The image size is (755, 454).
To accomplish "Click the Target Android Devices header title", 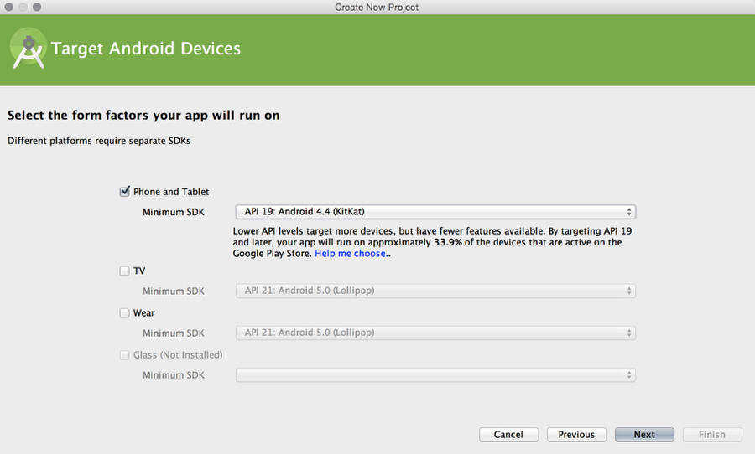I will coord(145,49).
